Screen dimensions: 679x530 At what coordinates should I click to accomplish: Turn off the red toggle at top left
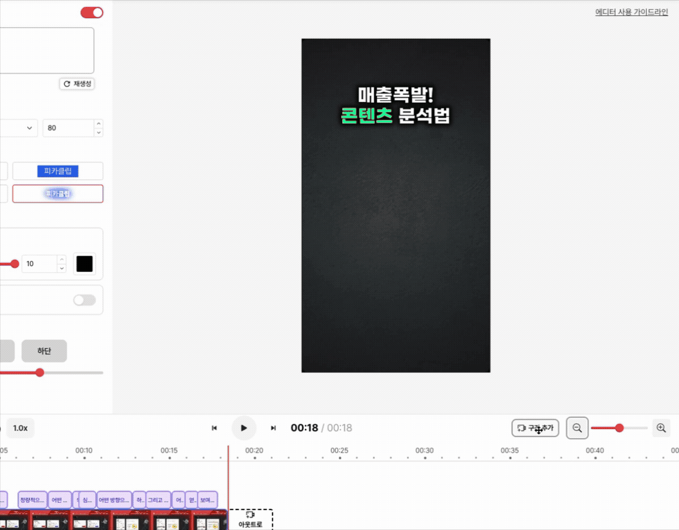(x=91, y=12)
